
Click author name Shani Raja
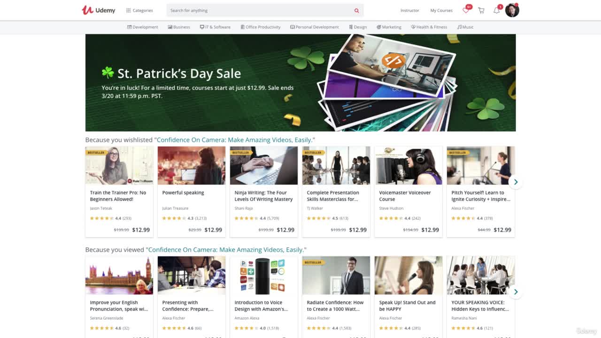point(244,208)
